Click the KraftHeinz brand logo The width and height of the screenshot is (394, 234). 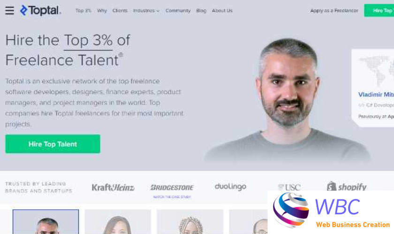coord(113,187)
